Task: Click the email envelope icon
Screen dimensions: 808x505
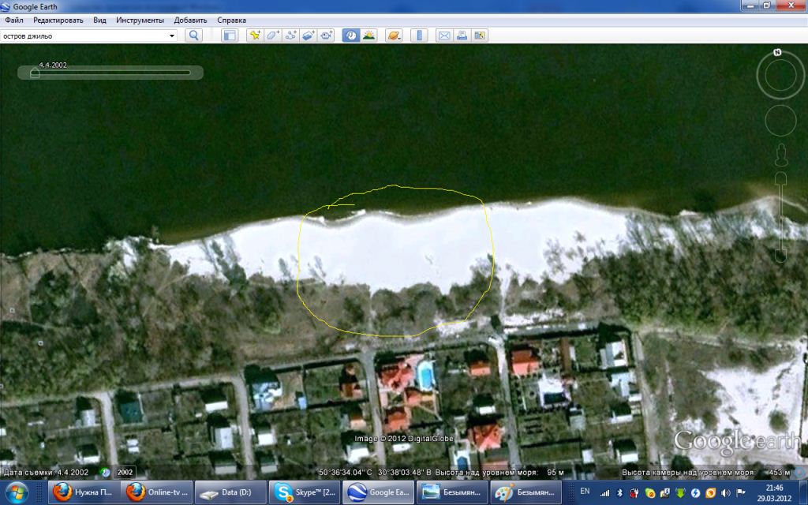Action: 444,36
